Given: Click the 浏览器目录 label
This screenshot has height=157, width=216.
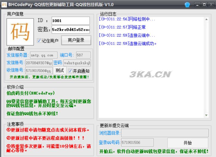Looking at the screenshot, I should point(110,133).
